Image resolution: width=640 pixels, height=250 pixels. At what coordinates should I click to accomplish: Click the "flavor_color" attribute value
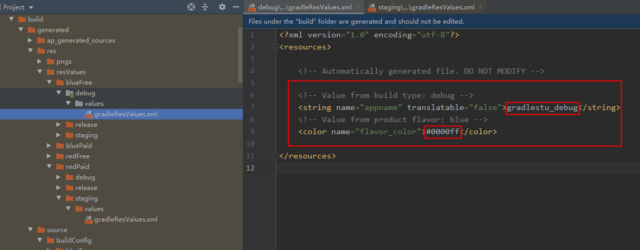pos(390,132)
